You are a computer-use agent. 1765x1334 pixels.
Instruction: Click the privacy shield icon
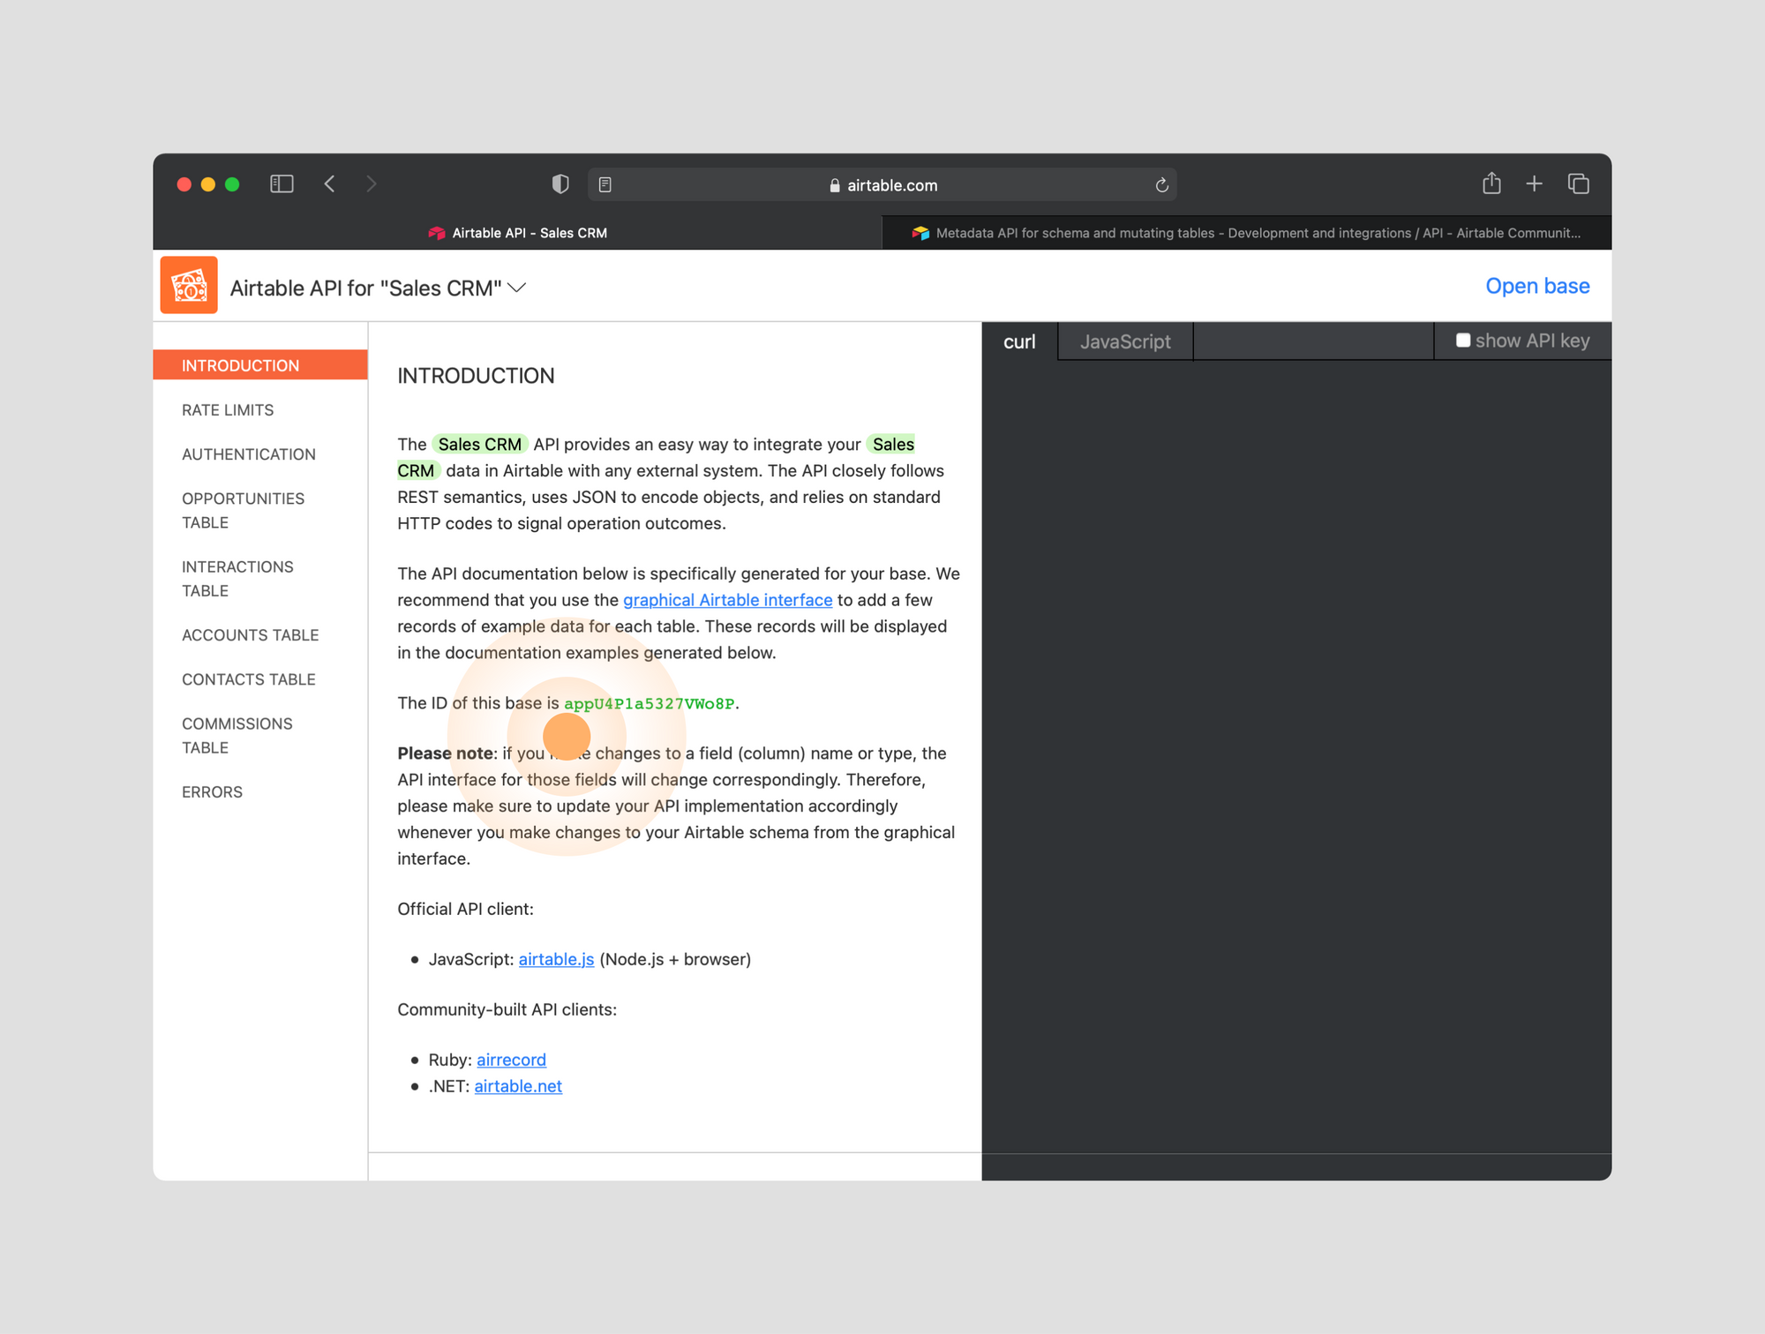click(x=560, y=184)
